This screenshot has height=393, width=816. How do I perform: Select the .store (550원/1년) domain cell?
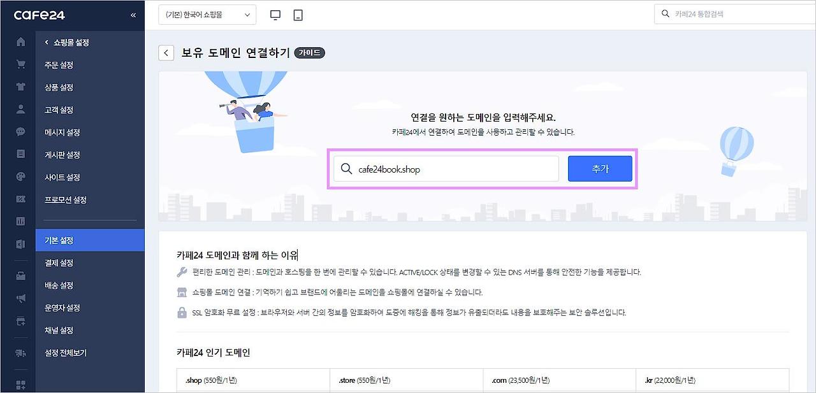tap(407, 380)
